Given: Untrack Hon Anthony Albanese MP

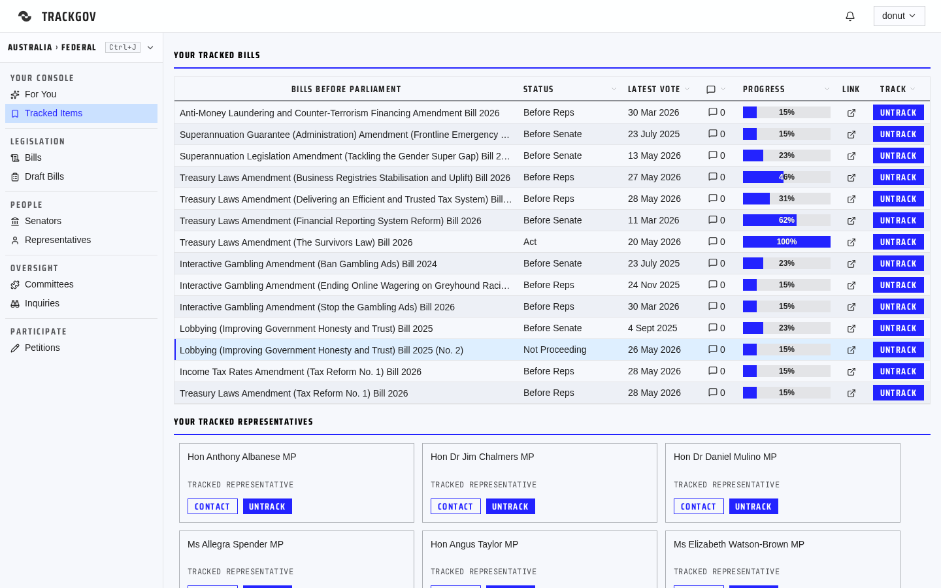Looking at the screenshot, I should point(267,506).
